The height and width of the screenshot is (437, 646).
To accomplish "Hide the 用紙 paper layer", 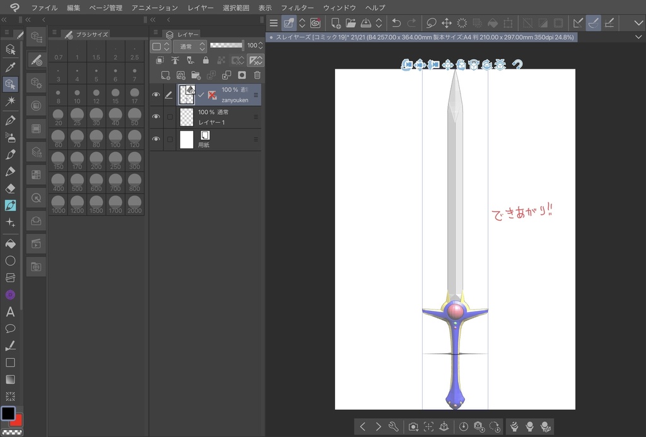I will (156, 139).
